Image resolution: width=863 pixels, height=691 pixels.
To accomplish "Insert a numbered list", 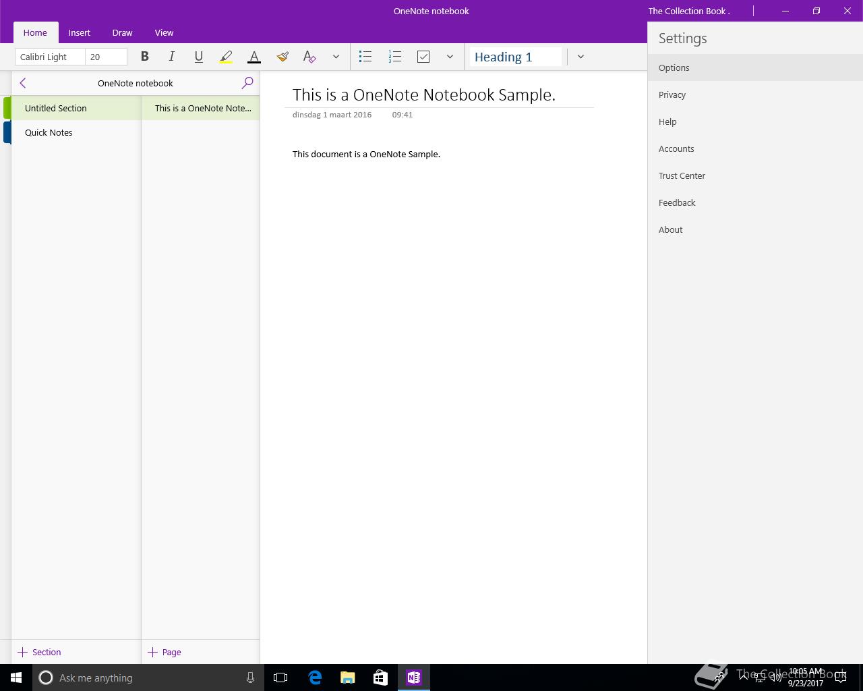I will coord(395,57).
